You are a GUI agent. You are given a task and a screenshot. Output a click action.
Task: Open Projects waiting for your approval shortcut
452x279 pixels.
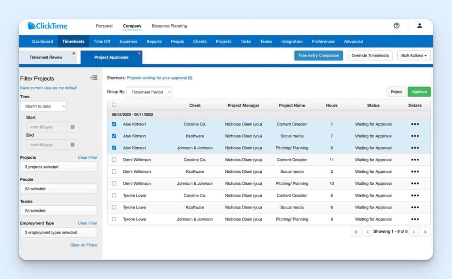(159, 78)
